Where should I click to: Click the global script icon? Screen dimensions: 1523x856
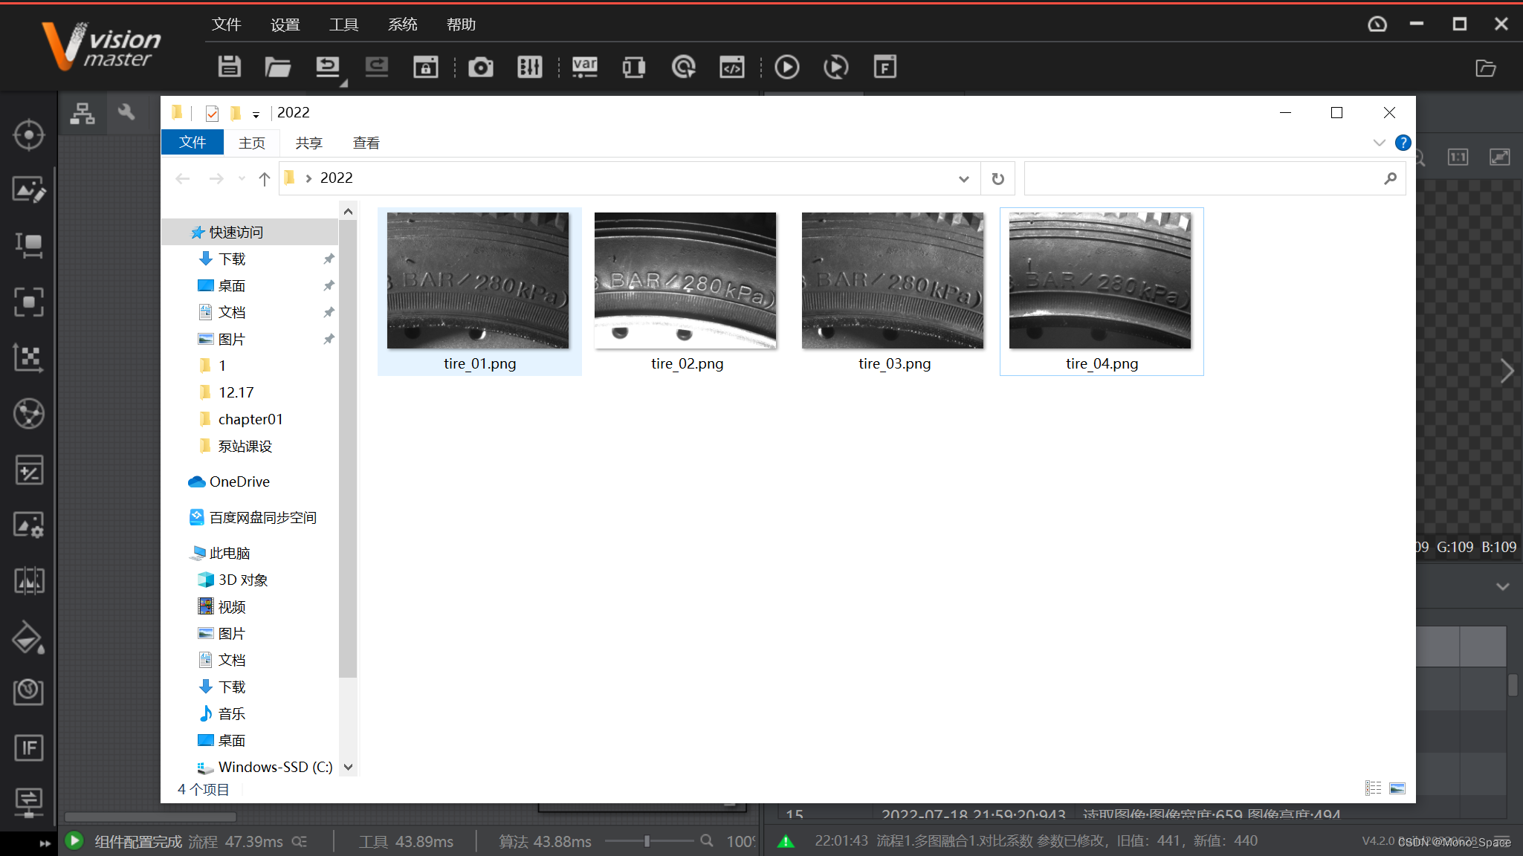click(731, 67)
